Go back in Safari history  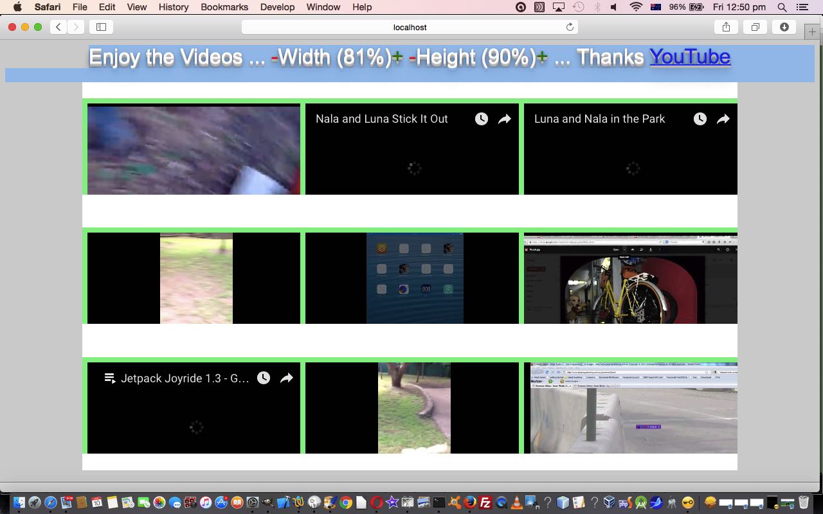(x=59, y=27)
